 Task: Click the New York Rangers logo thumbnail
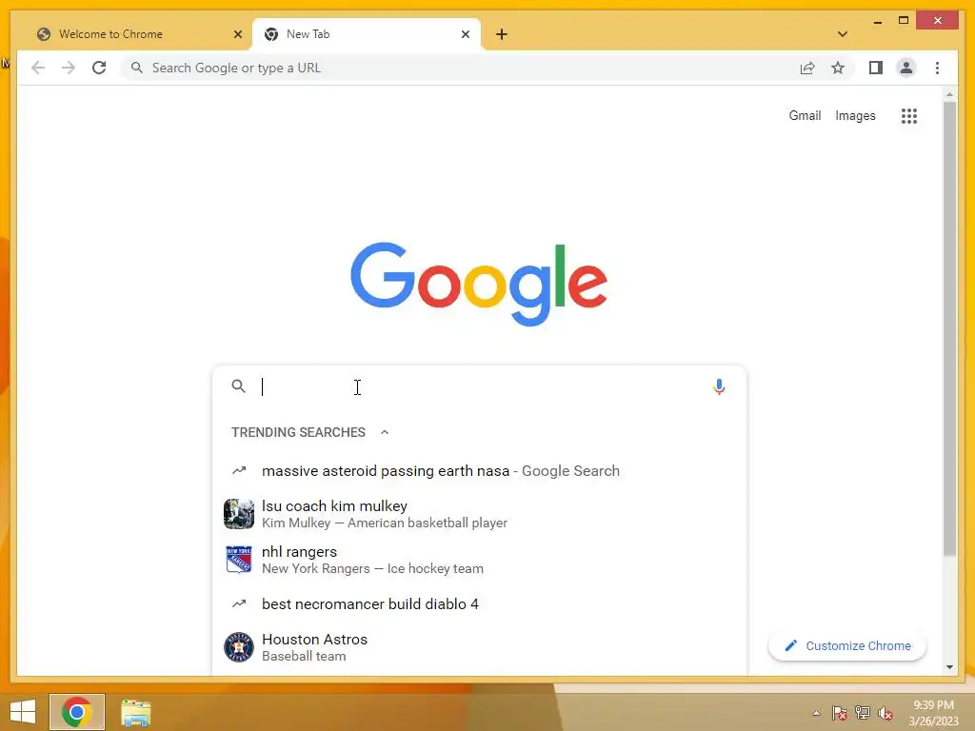(x=239, y=560)
